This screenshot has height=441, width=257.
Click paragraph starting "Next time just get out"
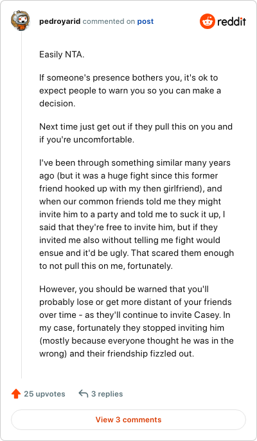[x=136, y=133]
